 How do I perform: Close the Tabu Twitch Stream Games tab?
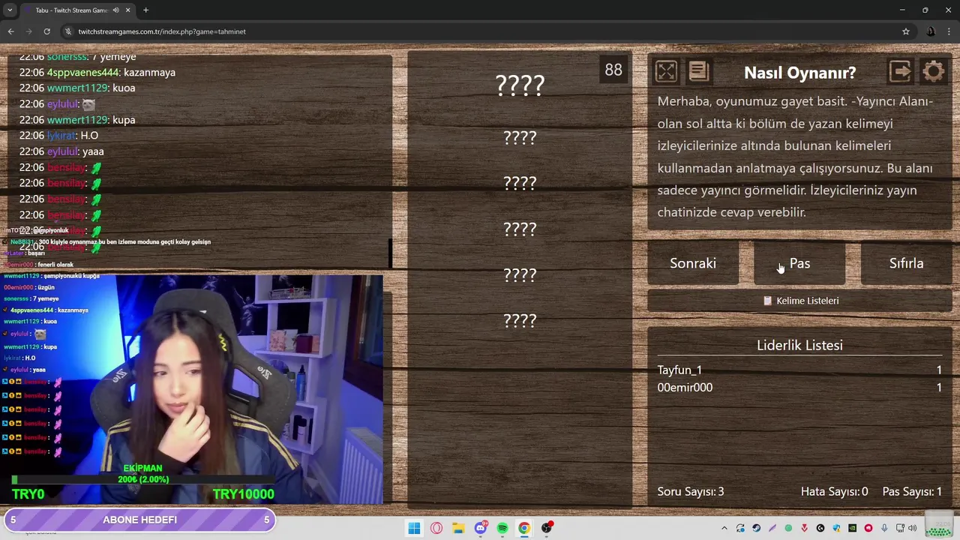point(127,10)
